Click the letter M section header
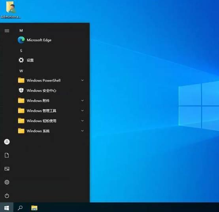The image size is (219, 212). tap(21, 30)
